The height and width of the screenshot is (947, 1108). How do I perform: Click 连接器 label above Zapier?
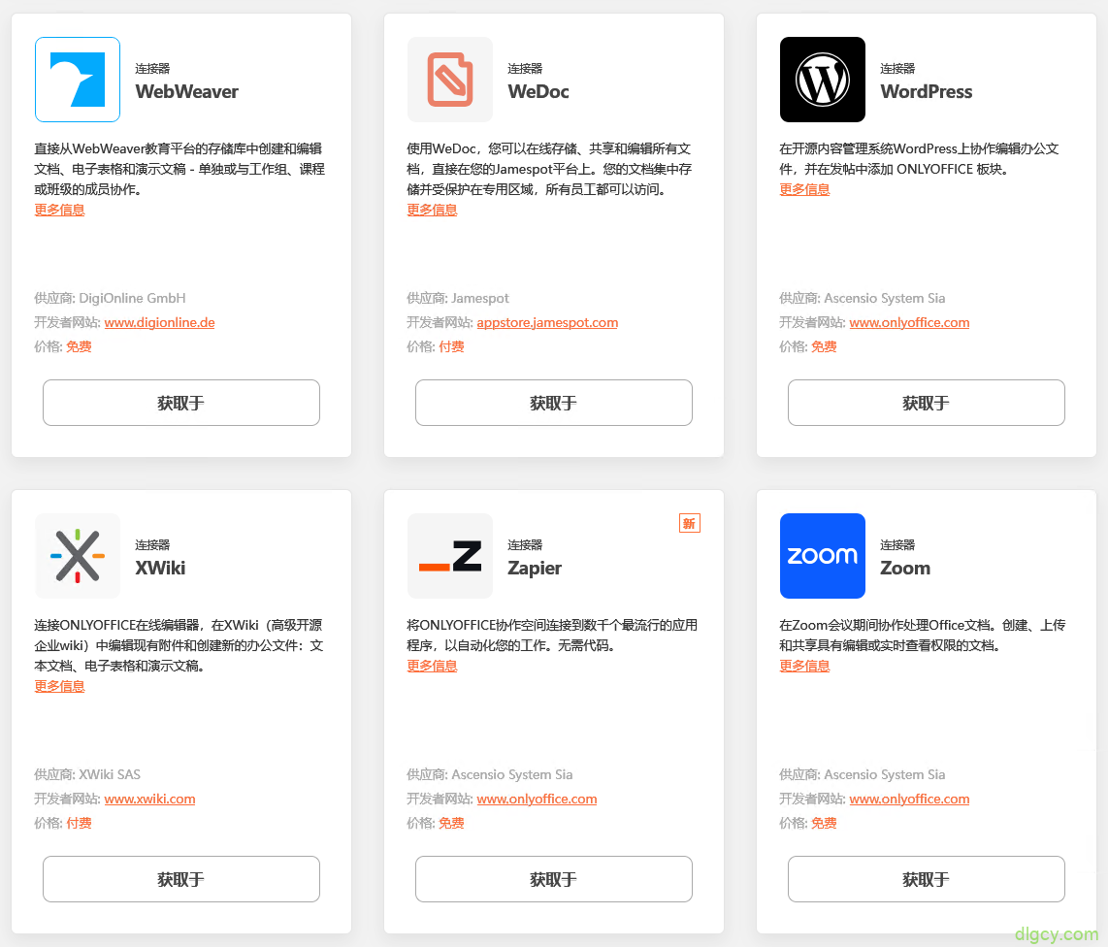[525, 545]
